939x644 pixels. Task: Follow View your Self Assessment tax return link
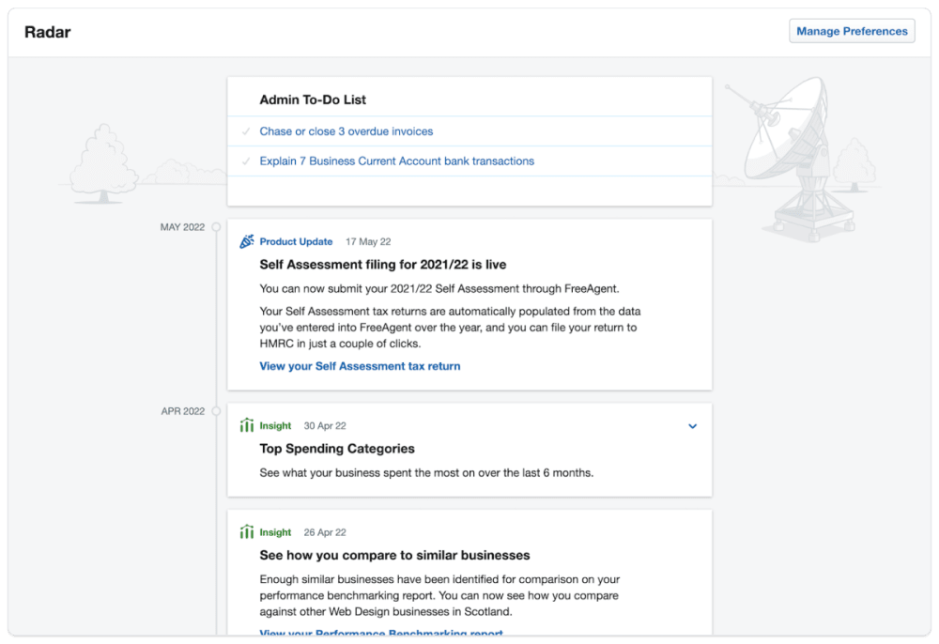point(360,366)
